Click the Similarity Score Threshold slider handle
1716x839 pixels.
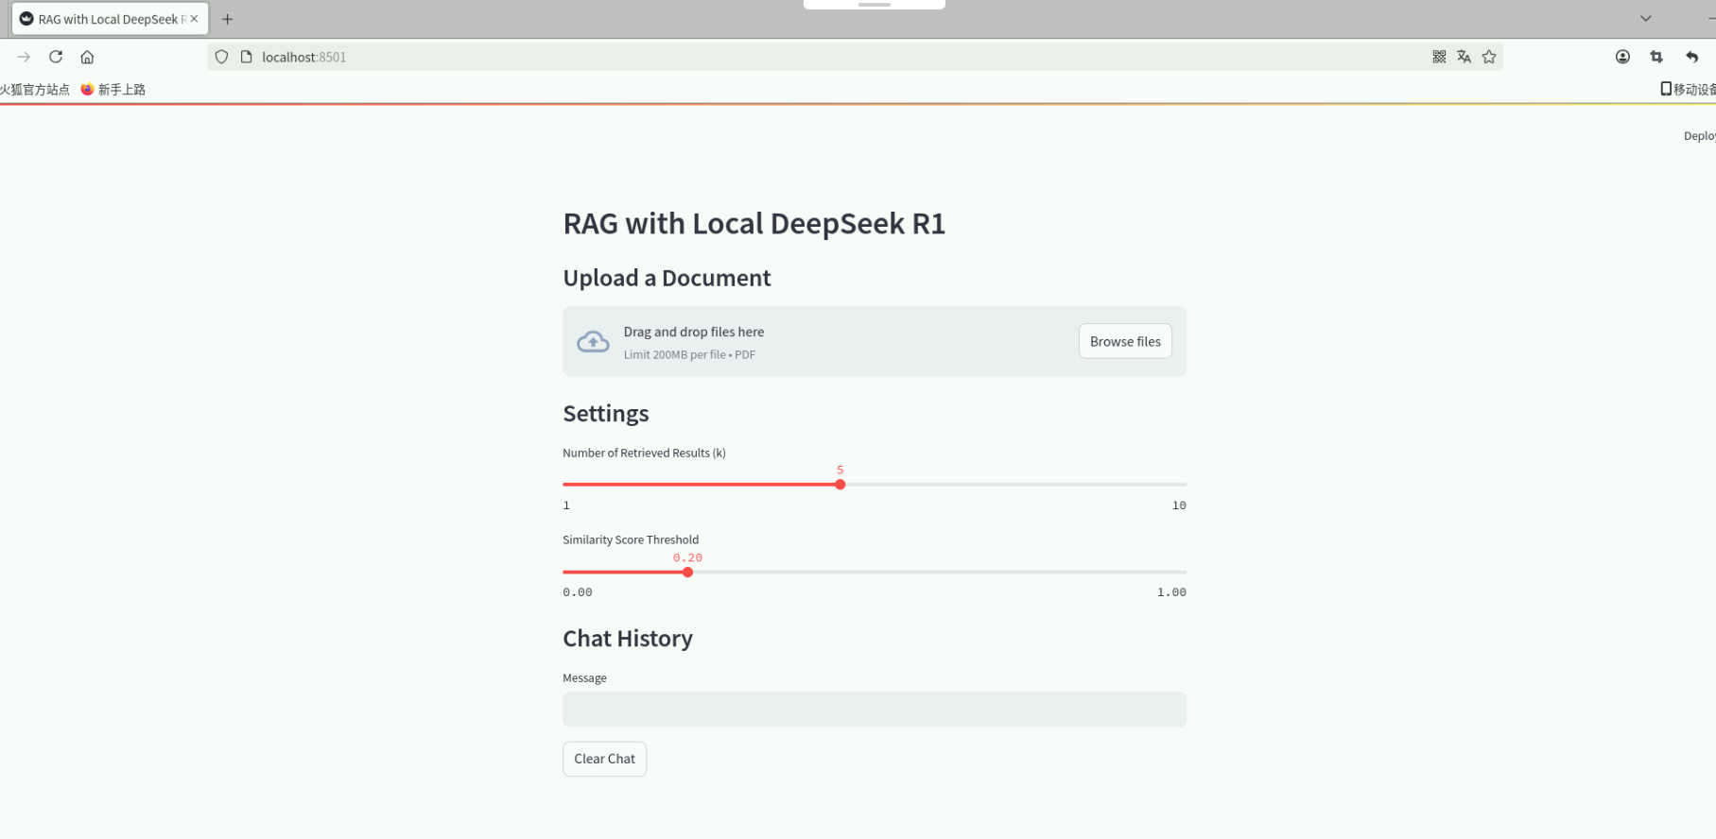coord(687,572)
